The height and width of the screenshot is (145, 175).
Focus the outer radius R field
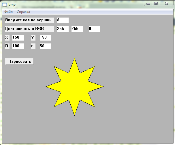click(x=18, y=46)
